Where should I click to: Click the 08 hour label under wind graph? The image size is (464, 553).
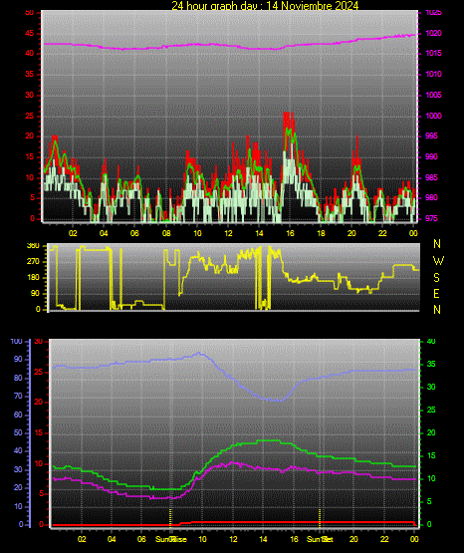click(x=166, y=233)
